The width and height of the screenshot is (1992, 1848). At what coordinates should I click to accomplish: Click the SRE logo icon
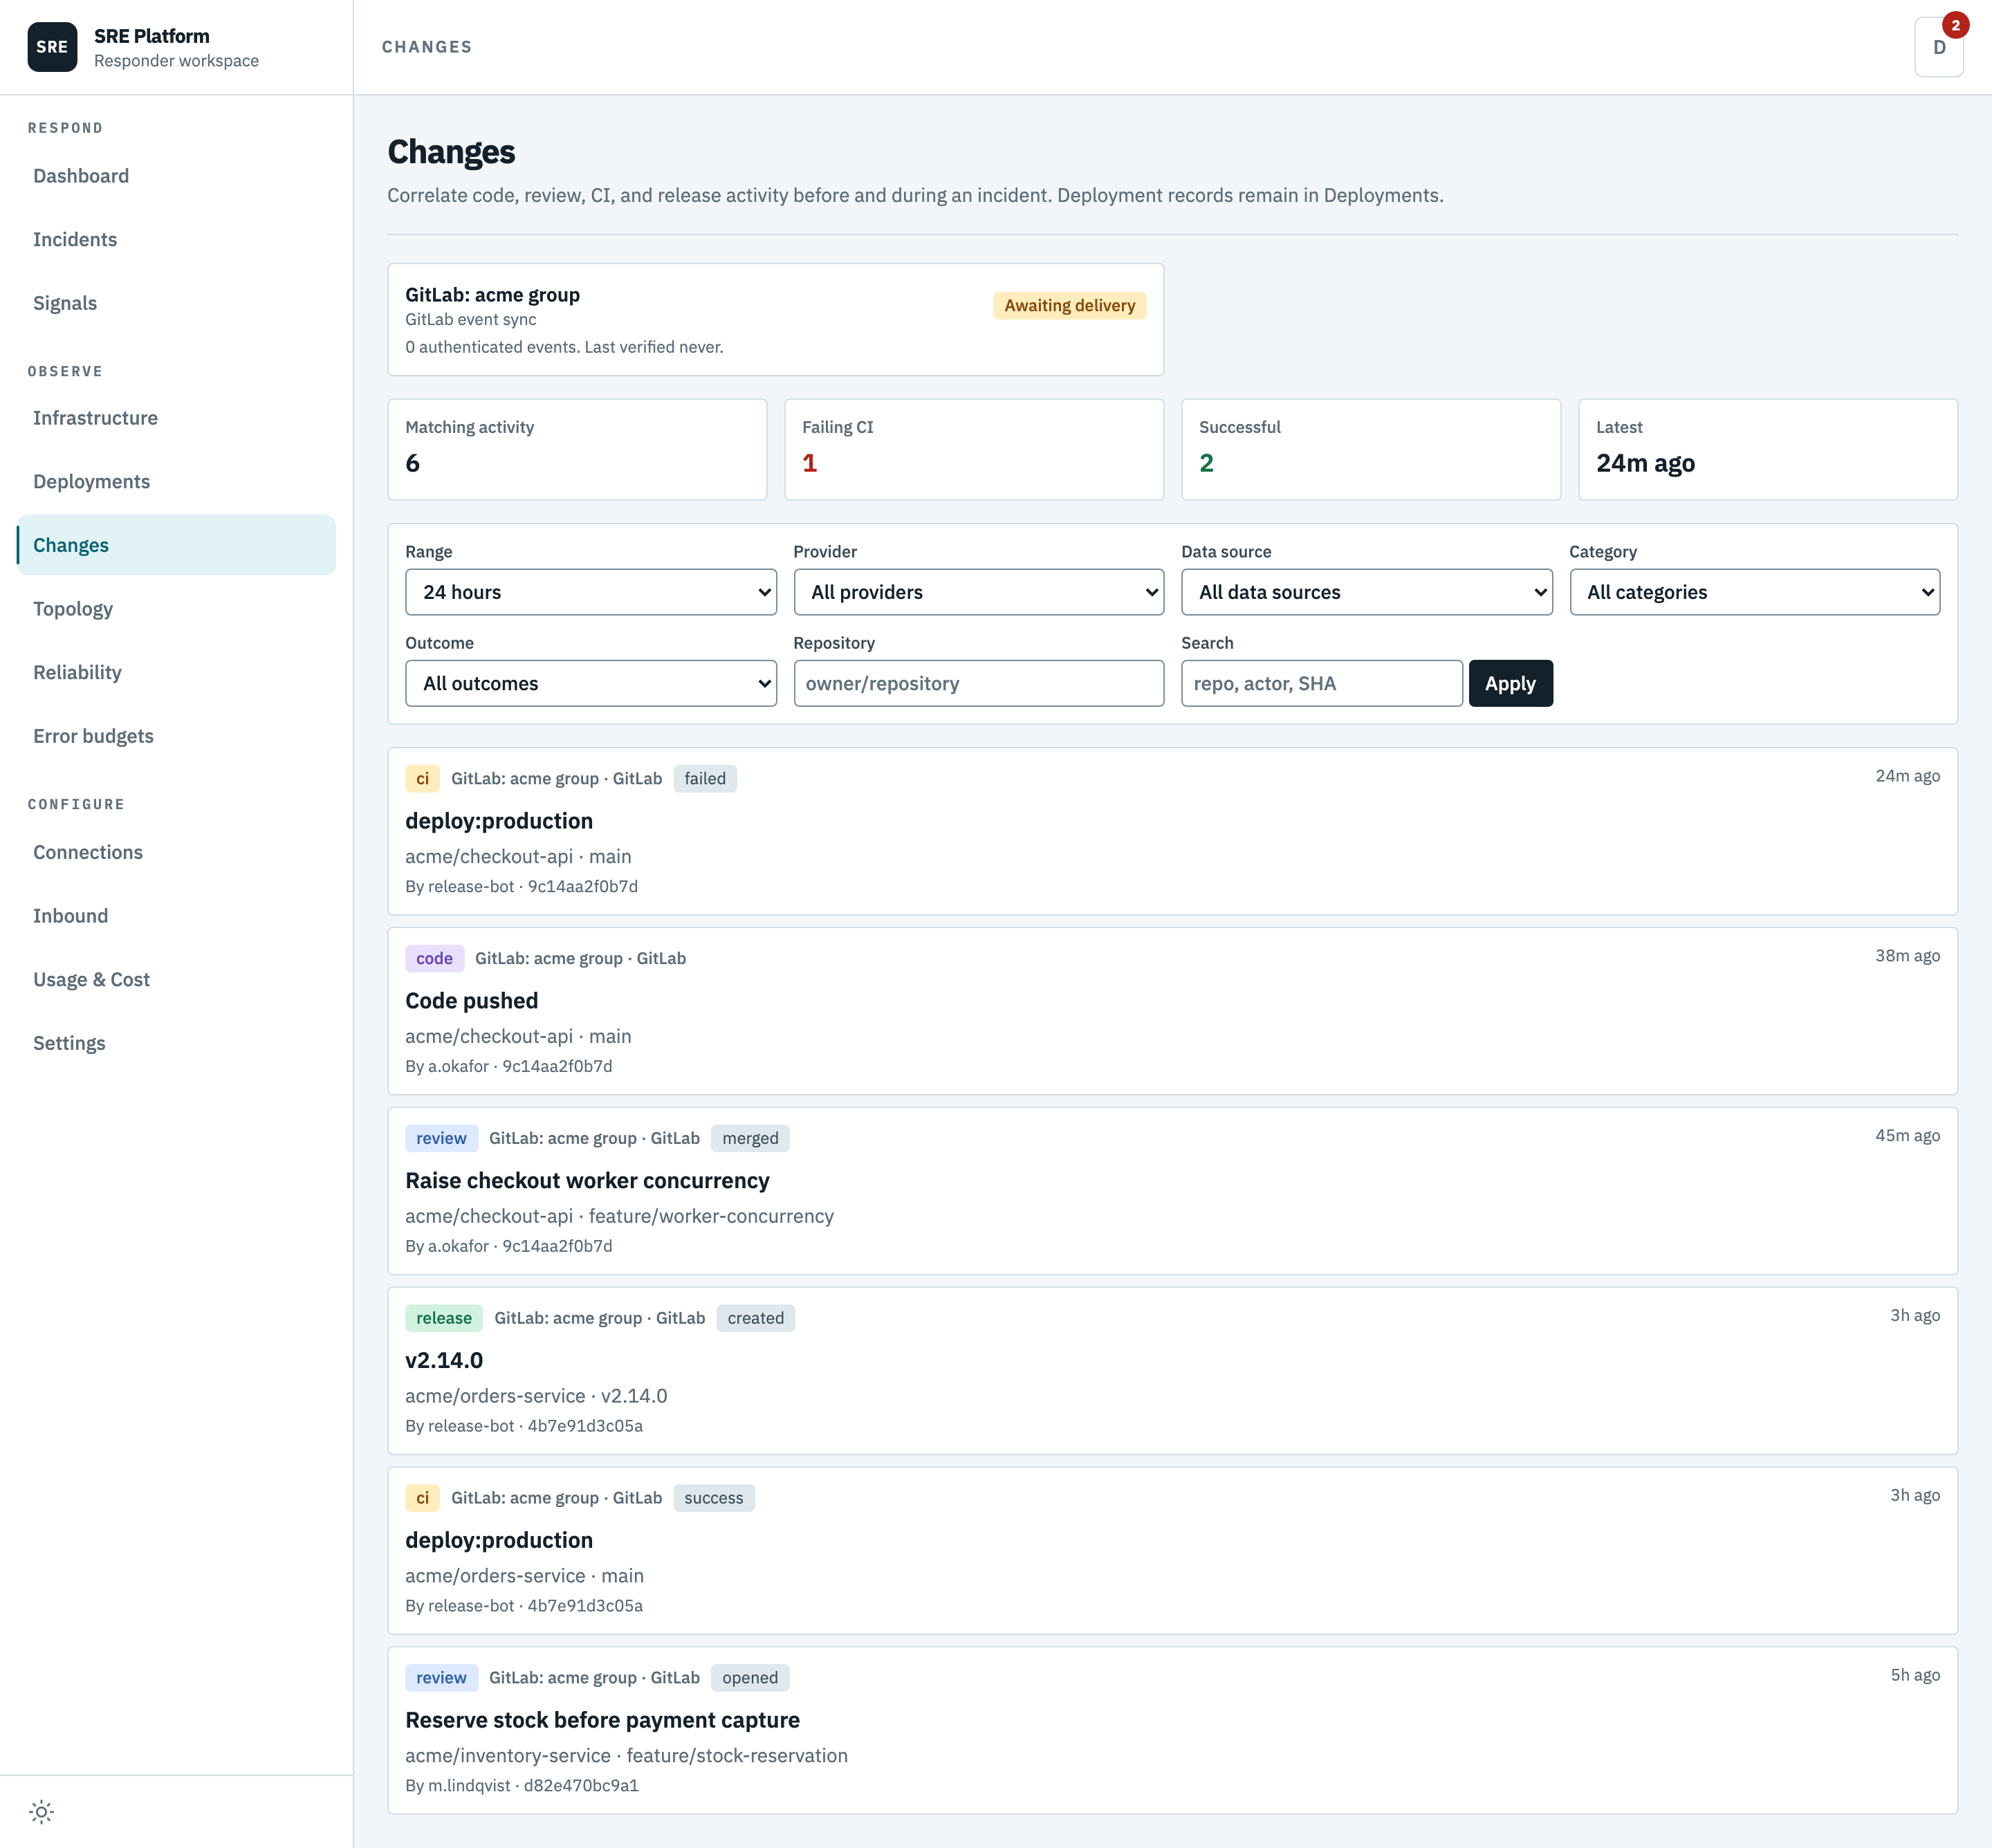pos(52,47)
